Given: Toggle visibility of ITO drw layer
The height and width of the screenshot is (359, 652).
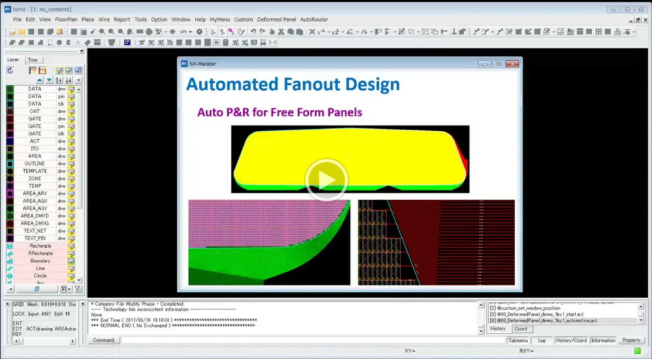Looking at the screenshot, I should point(71,149).
